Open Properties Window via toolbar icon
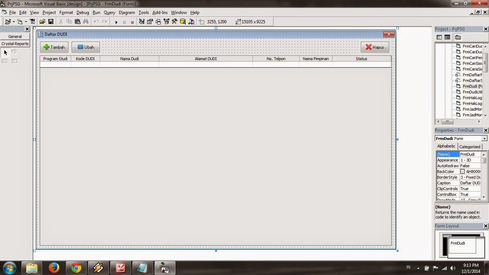Image resolution: width=489 pixels, height=275 pixels. click(x=150, y=21)
